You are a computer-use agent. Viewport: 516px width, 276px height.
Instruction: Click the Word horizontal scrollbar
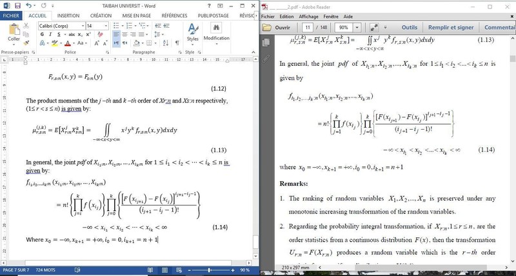126,263
